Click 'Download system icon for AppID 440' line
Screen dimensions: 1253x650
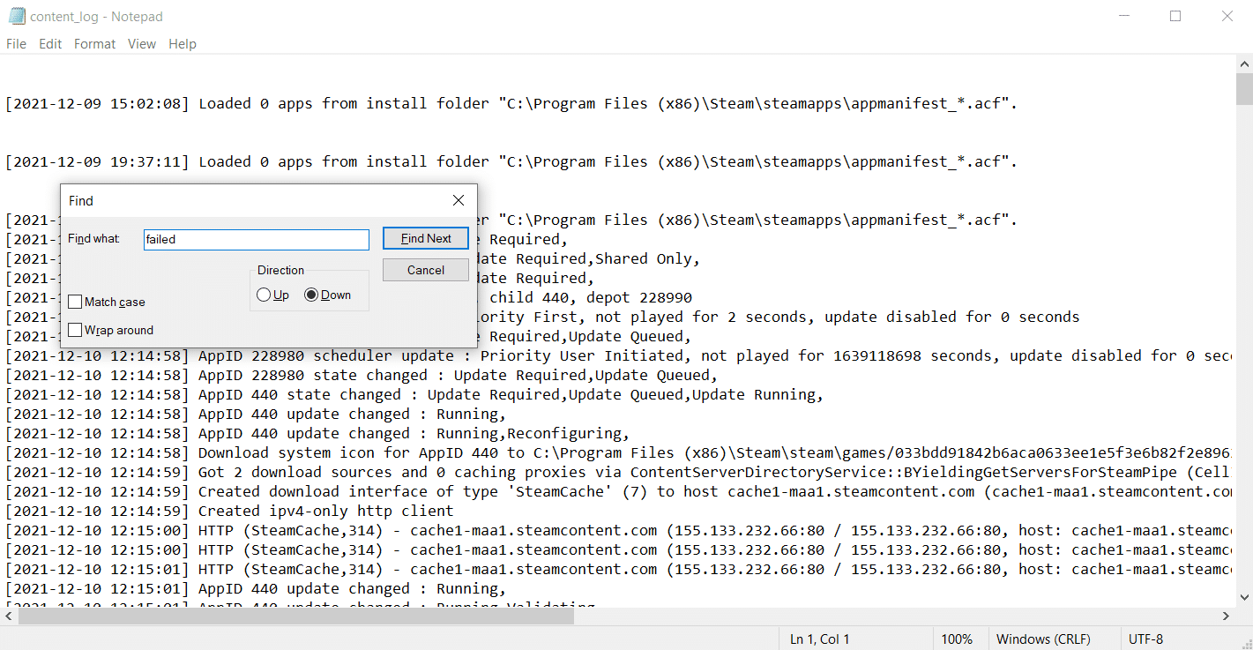[617, 453]
